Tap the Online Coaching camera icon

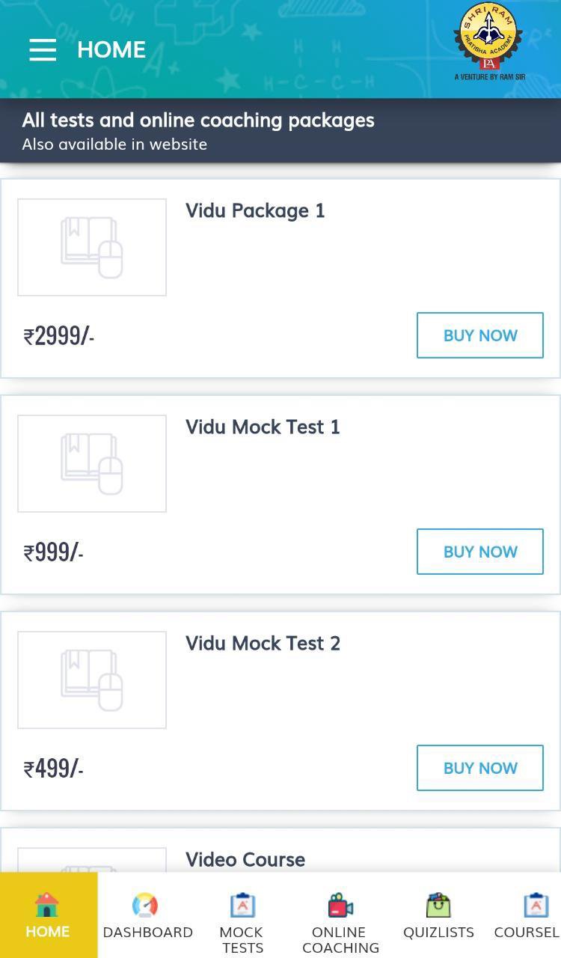pyautogui.click(x=340, y=906)
